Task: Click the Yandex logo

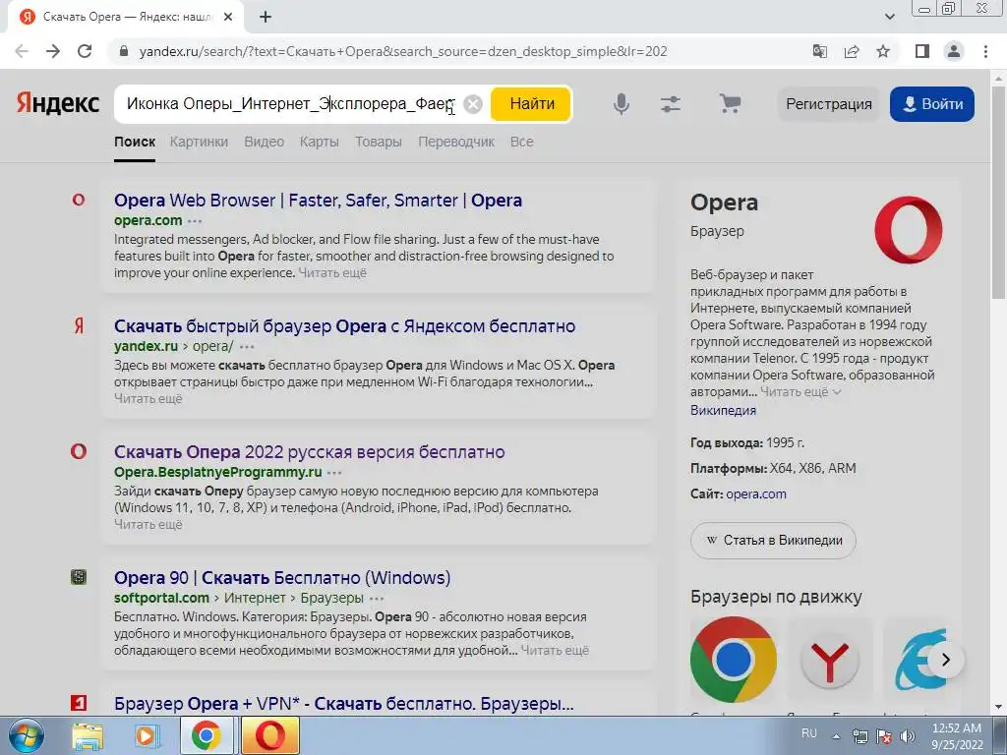Action: [x=58, y=103]
